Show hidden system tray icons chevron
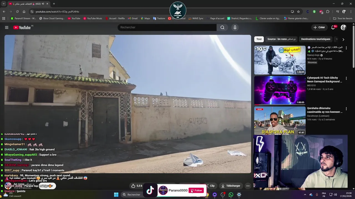The height and width of the screenshot is (199, 355). click(x=305, y=195)
